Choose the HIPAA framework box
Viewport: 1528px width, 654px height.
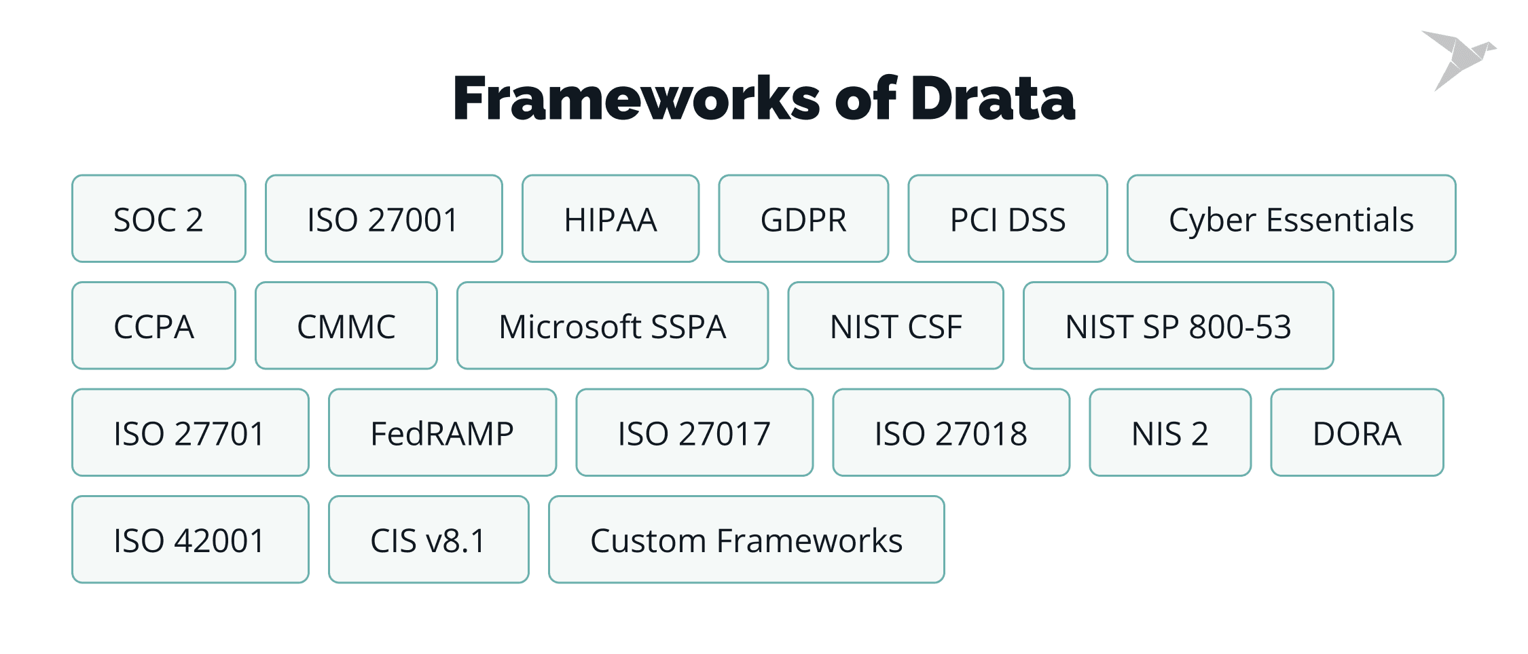point(610,219)
